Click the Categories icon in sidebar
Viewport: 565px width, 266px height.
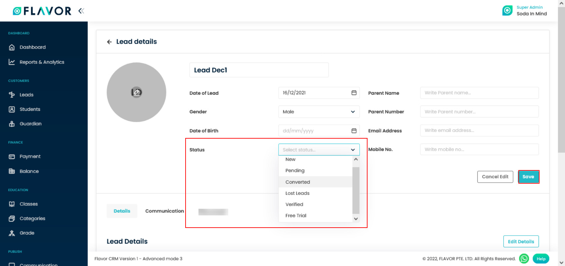[12, 218]
